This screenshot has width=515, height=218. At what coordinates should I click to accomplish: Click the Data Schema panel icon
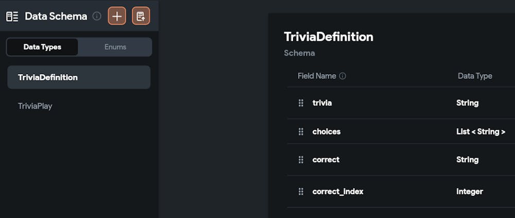[x=12, y=16]
